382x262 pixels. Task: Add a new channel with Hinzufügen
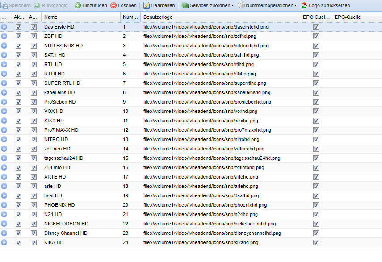[91, 5]
